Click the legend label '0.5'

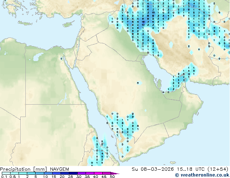(13, 177)
